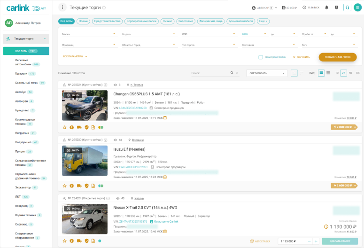The height and width of the screenshot is (248, 364).
Task: Open the notifications bell
Action: click(327, 8)
